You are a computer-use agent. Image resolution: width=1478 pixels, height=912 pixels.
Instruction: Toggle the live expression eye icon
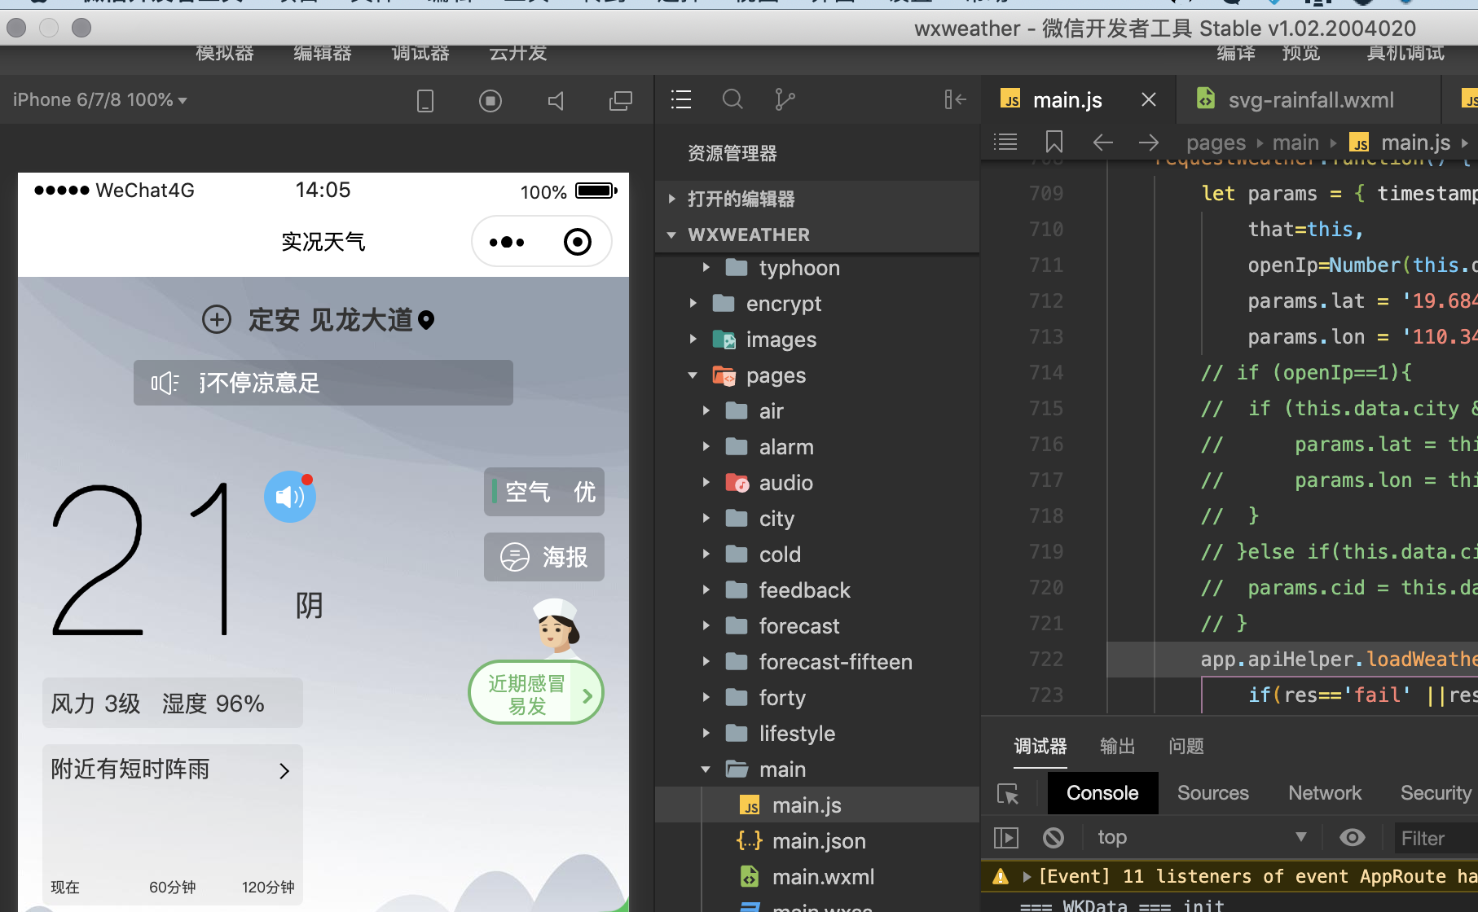1353,837
